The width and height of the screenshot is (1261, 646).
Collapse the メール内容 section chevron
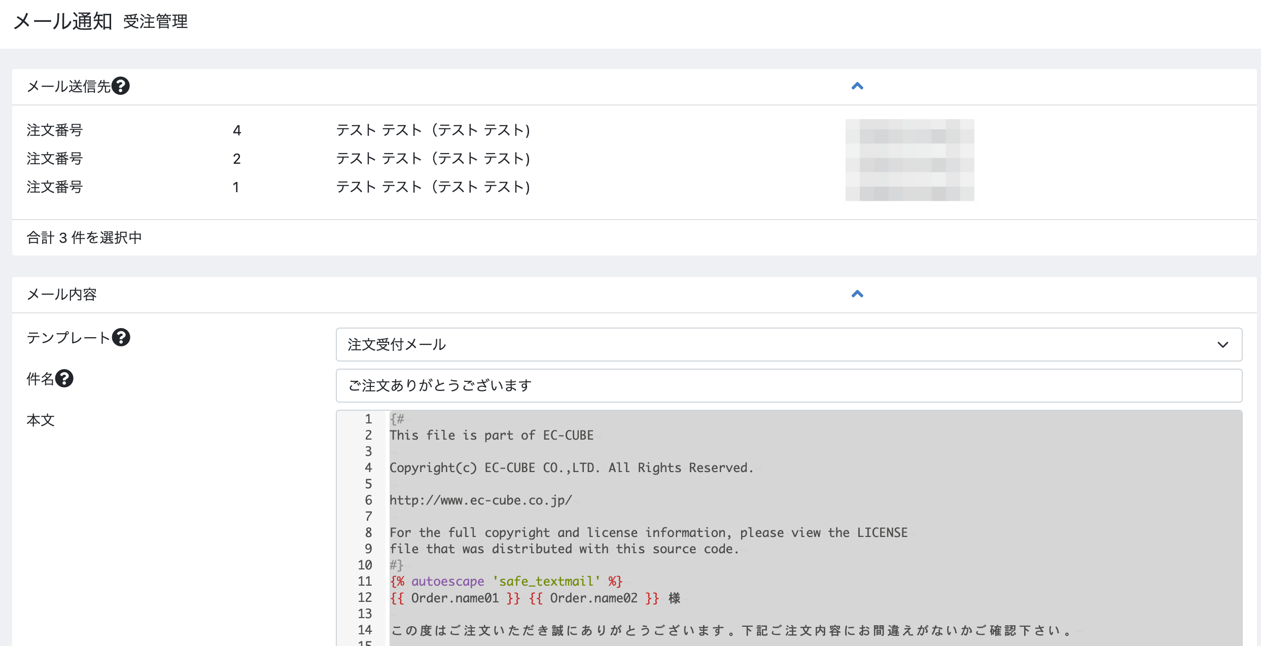[857, 294]
